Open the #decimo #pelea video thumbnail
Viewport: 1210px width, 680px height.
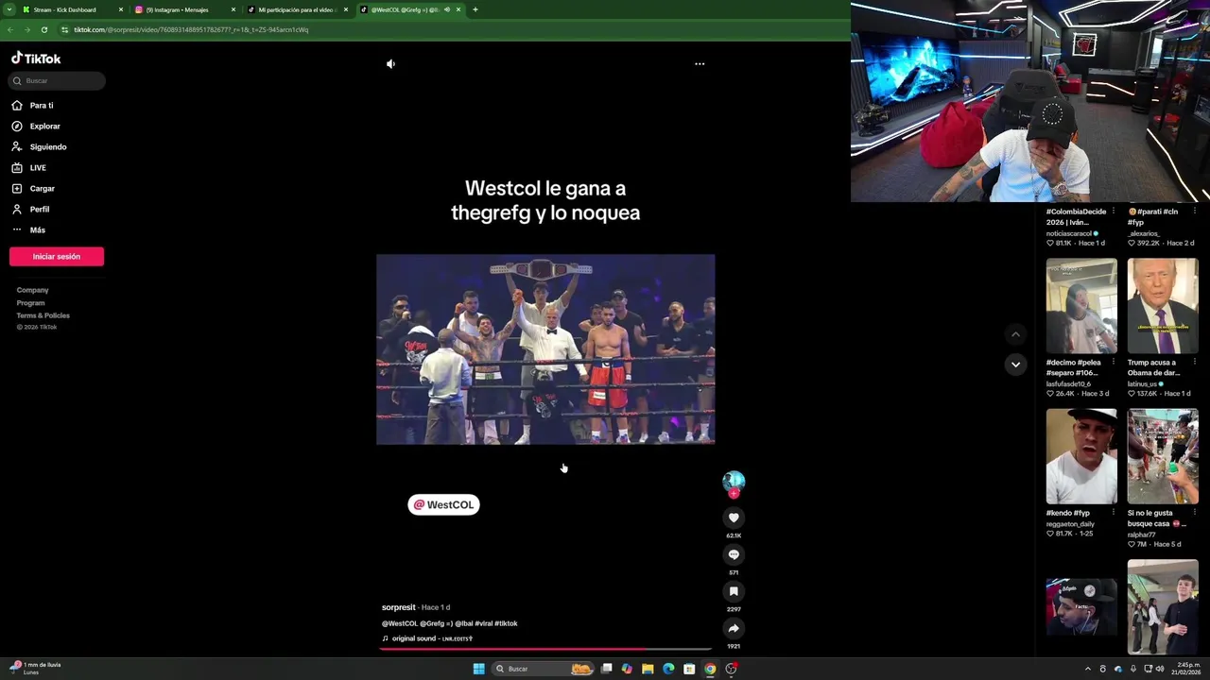click(1081, 306)
